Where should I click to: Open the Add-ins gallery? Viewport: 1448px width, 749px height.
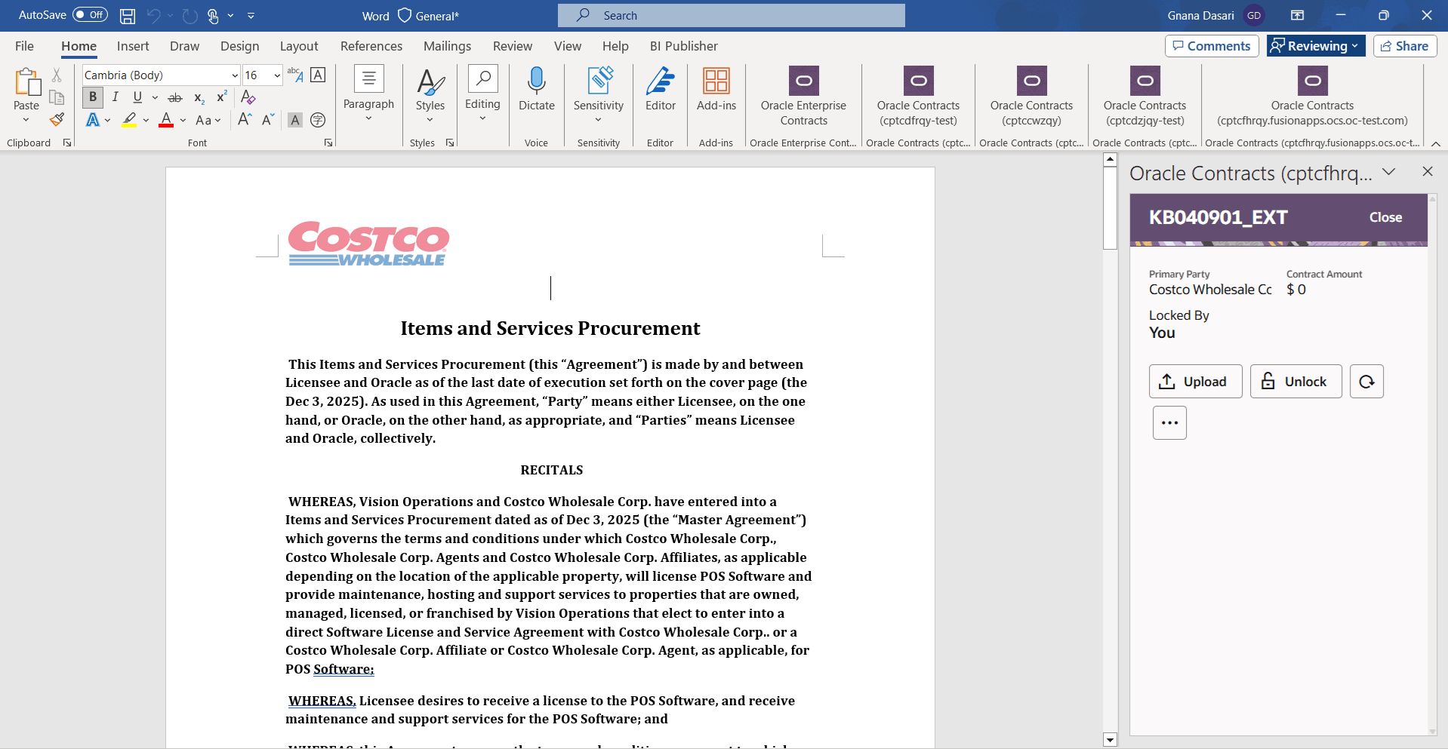point(716,89)
